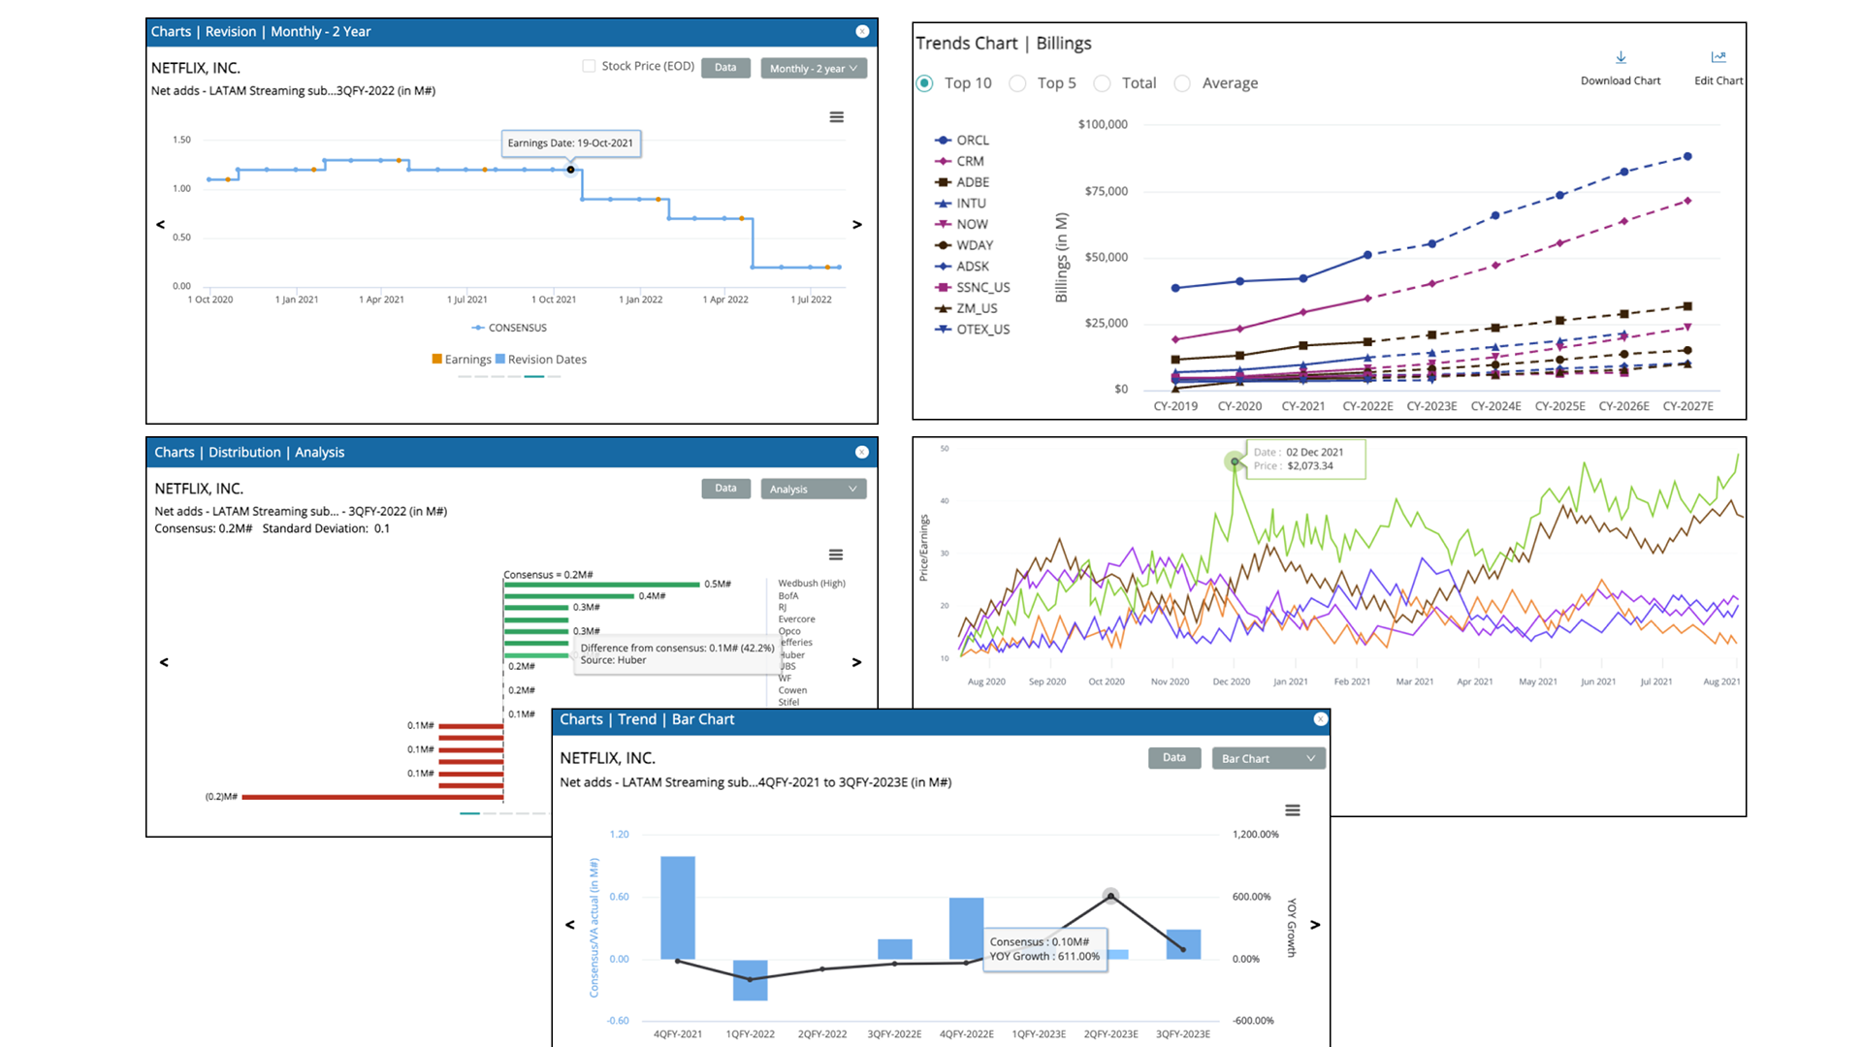This screenshot has height=1047, width=1862.
Task: Open hamburger menu in Bar Chart panel
Action: [x=1293, y=810]
